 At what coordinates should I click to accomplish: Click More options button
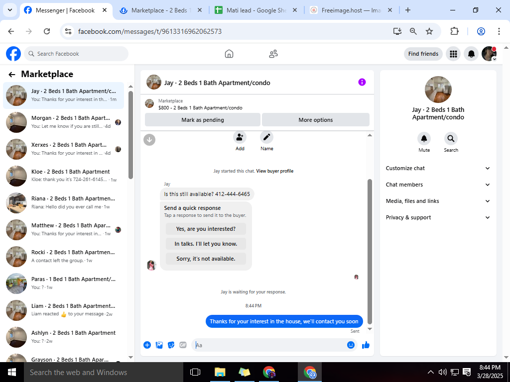[315, 120]
